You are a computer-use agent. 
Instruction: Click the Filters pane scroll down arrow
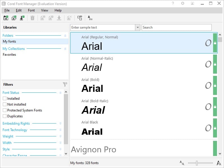tap(66, 154)
